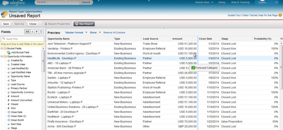Filter fields list to date fields only
Image resolution: width=283 pixels, height=130 pixels.
(41, 32)
